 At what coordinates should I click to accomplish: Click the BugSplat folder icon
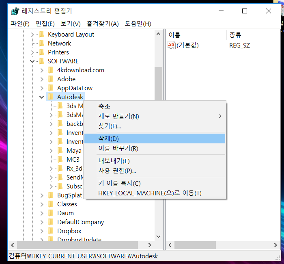tap(51, 195)
